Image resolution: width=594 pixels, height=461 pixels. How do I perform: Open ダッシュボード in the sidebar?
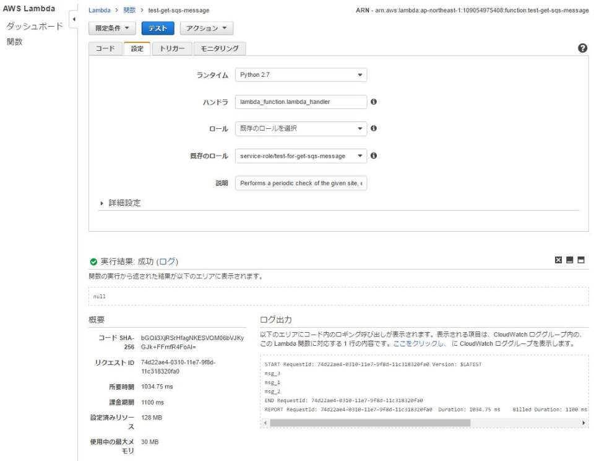35,26
